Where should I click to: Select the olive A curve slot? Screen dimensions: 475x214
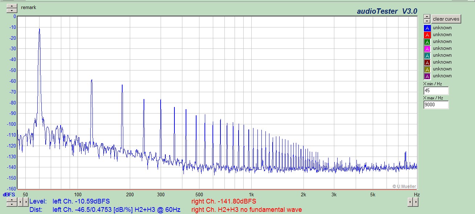tap(427, 69)
